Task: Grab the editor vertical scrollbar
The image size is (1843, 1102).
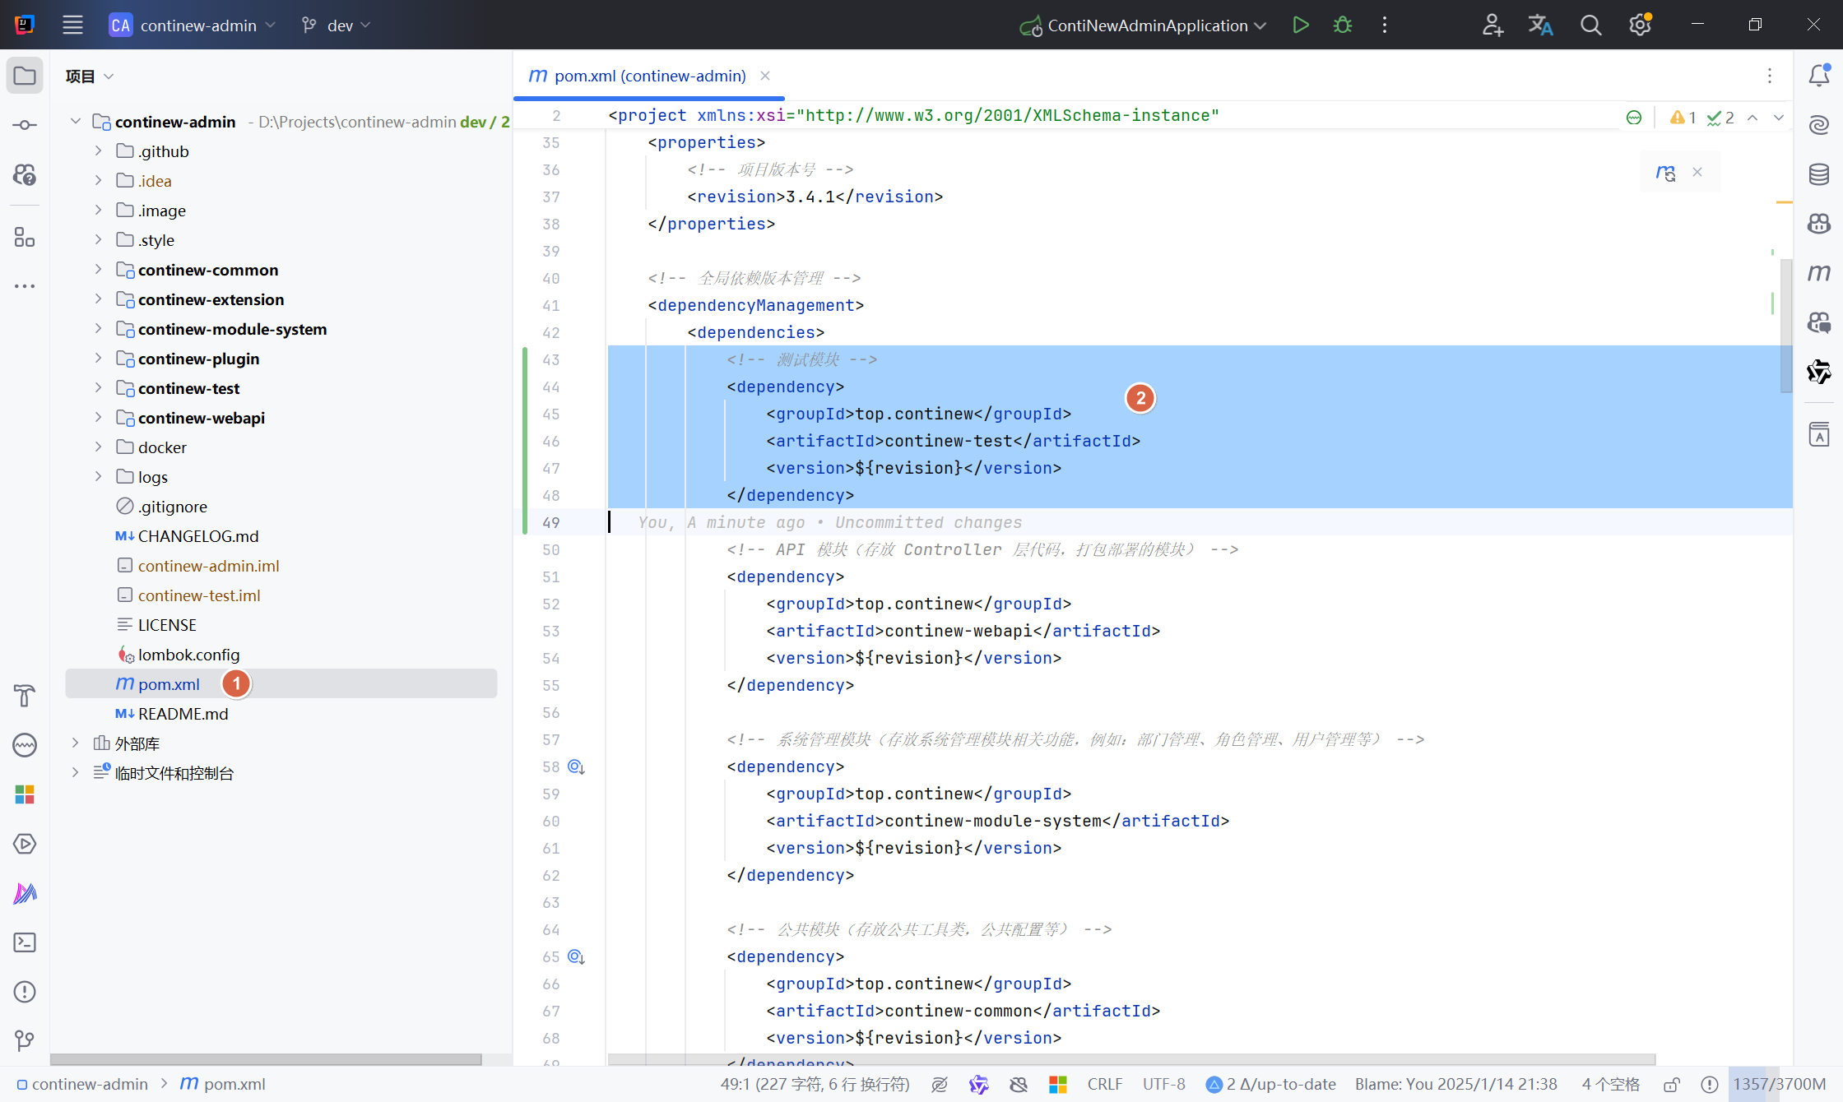Action: (1786, 326)
